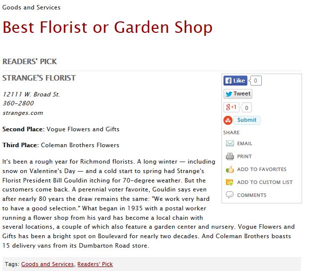Image resolution: width=330 pixels, height=271 pixels.
Task: Open the Readers' Pick tag link
Action: tap(95, 264)
